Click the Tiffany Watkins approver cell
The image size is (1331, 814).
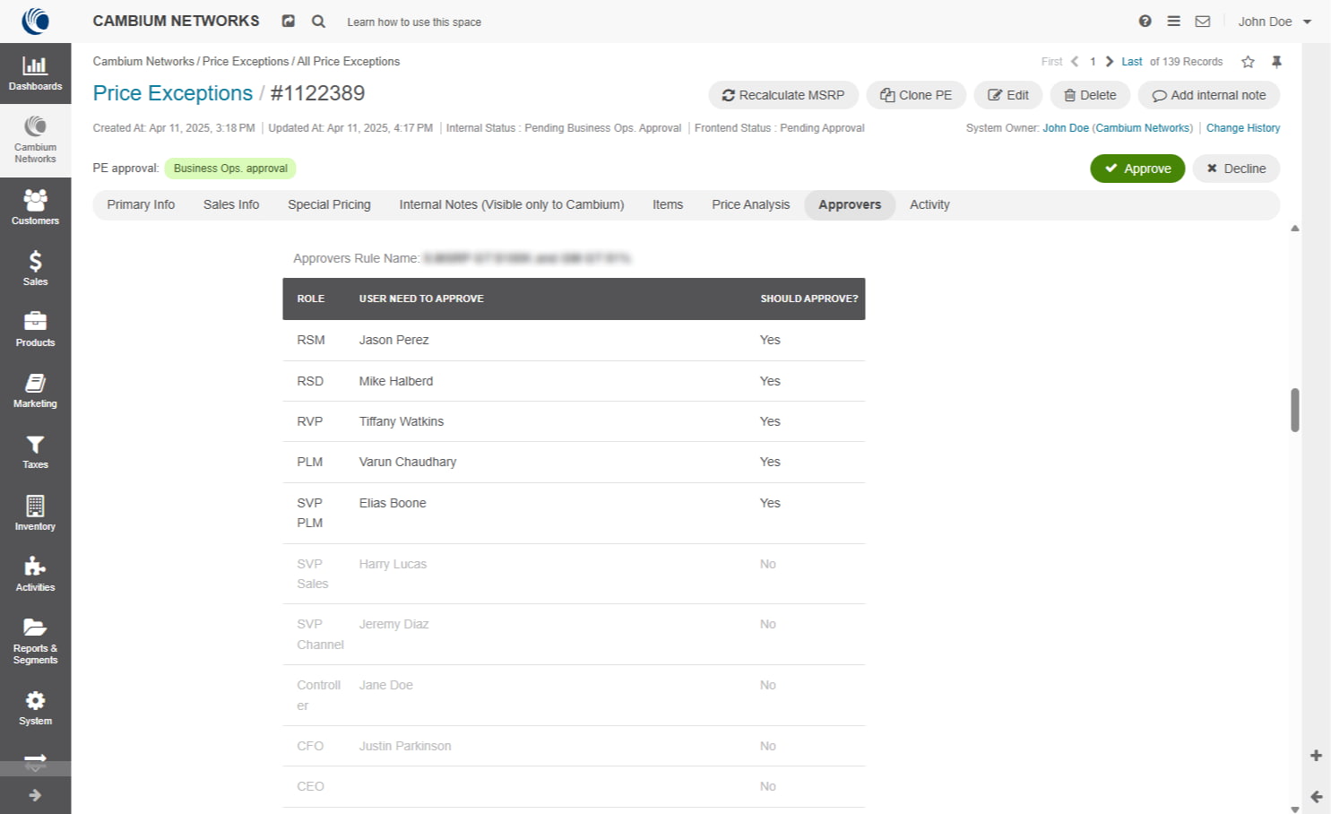pos(402,421)
